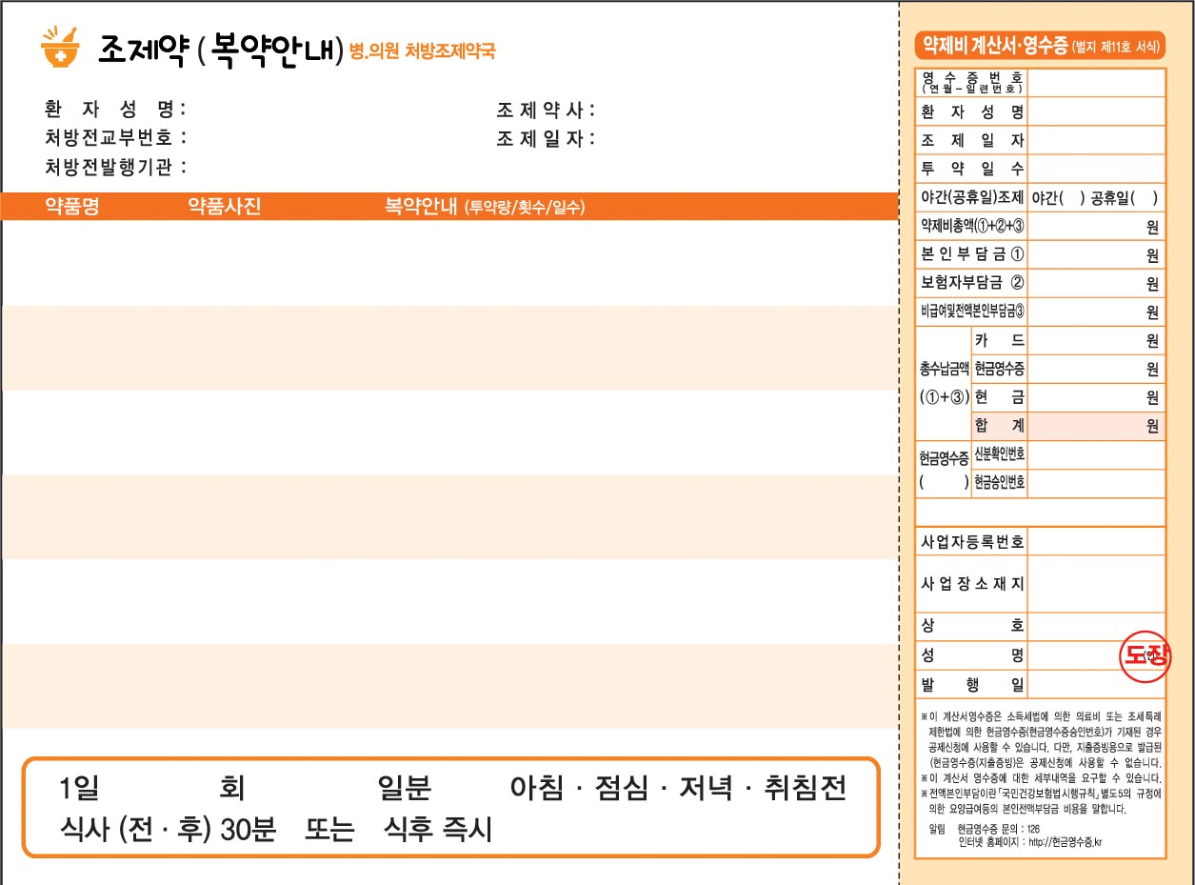Image resolution: width=1195 pixels, height=885 pixels.
Task: Click the blank field beside 상호
Action: (1096, 627)
